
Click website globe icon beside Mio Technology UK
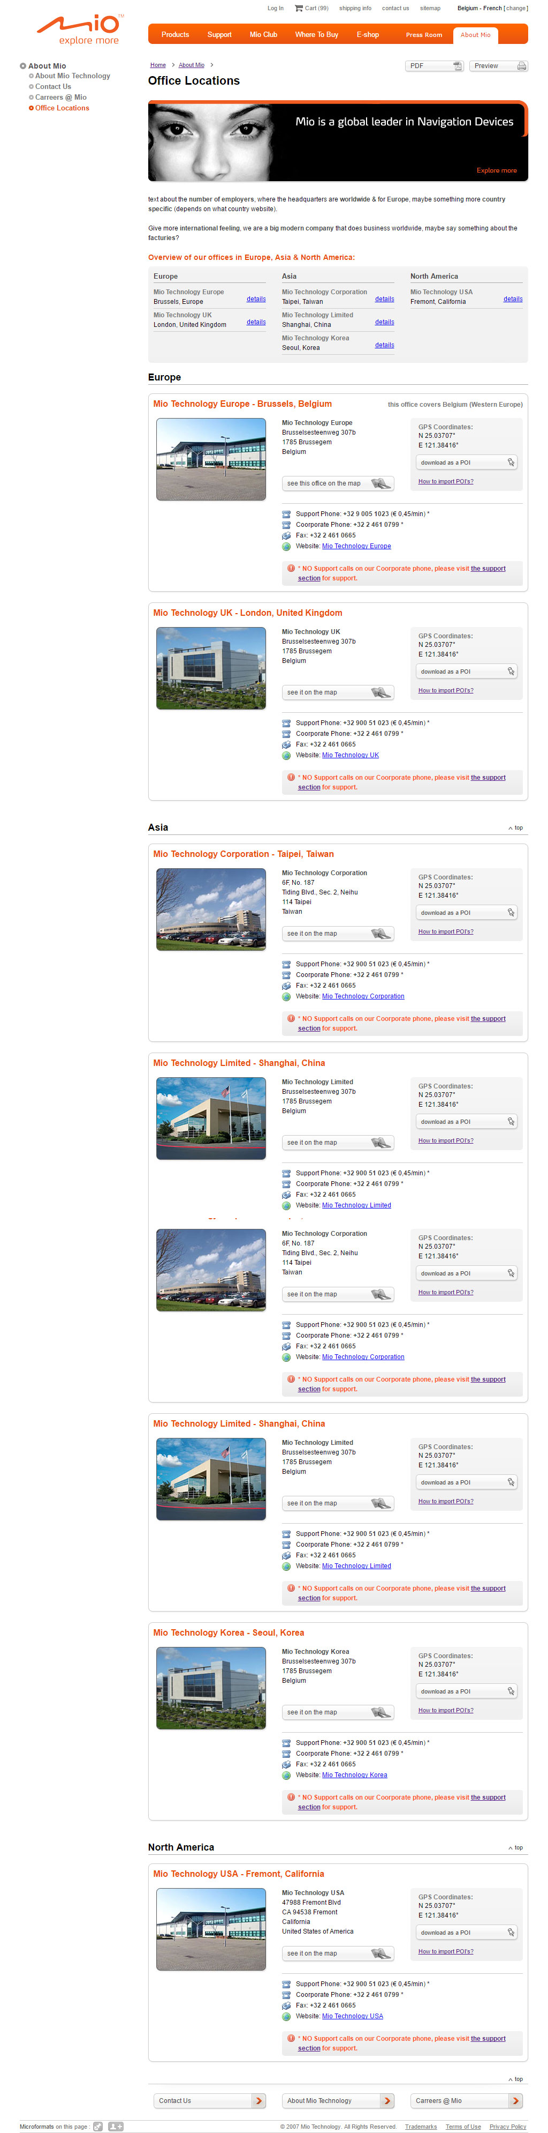[287, 755]
